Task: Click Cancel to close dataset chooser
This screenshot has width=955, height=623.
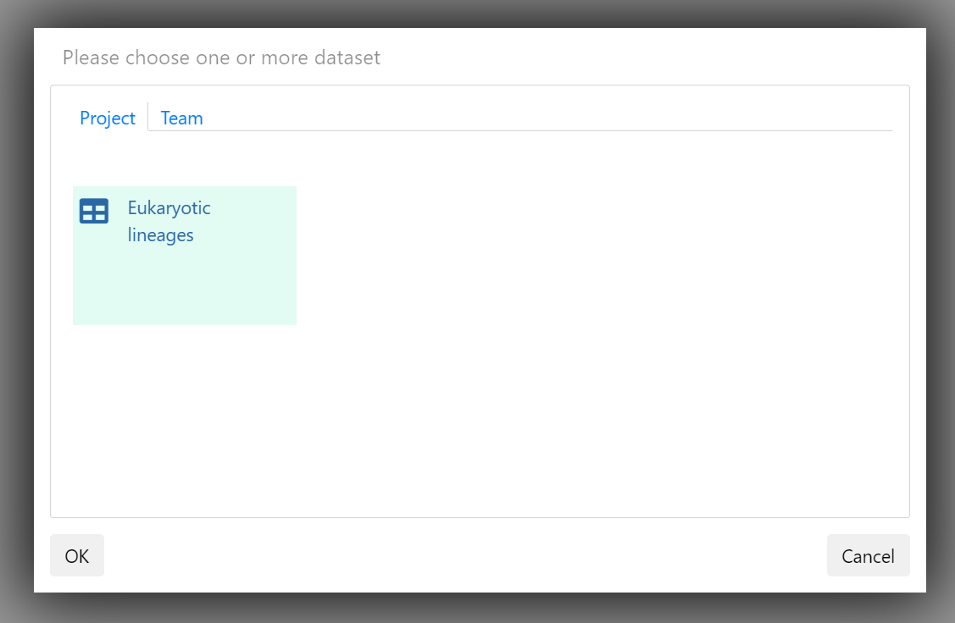Action: tap(868, 555)
